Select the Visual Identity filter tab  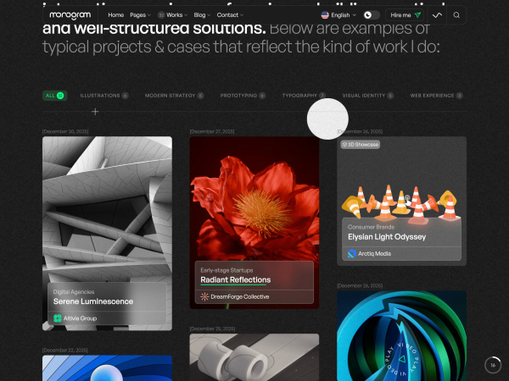(368, 96)
